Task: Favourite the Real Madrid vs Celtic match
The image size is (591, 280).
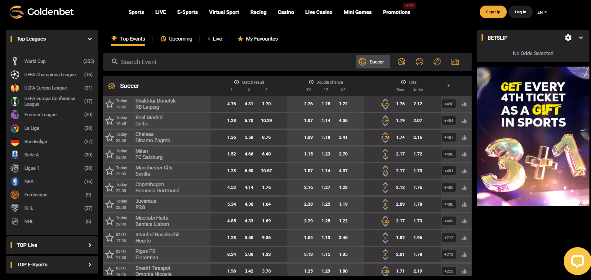Action: (109, 120)
